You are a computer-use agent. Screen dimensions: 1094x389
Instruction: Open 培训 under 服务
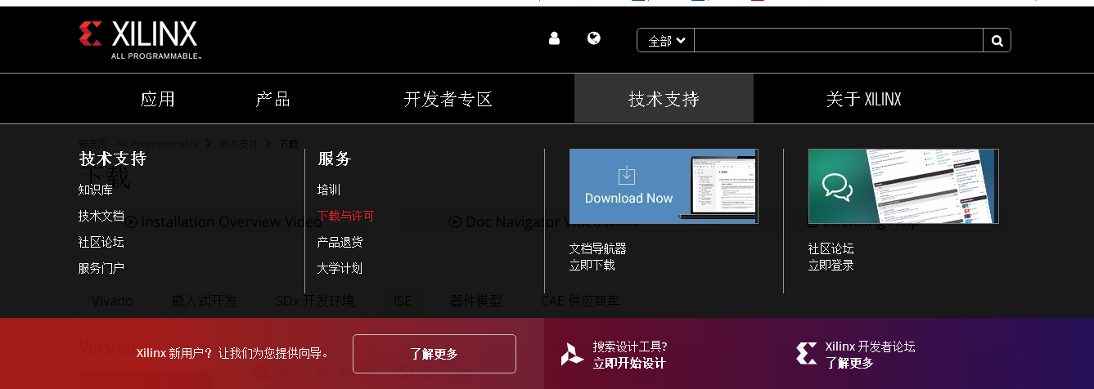click(x=329, y=190)
